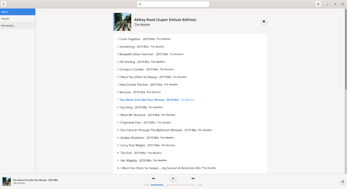The image size is (347, 189).
Task: Open the Now playing sidebar tab
Action: tap(18, 26)
